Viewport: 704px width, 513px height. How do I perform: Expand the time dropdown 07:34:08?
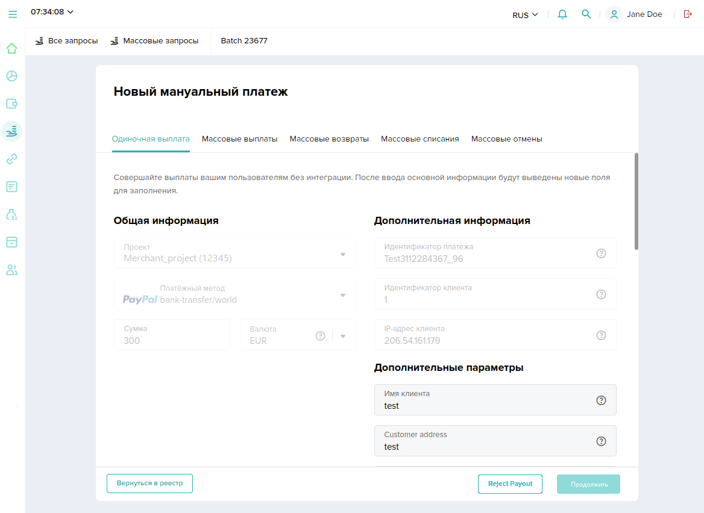coord(52,12)
